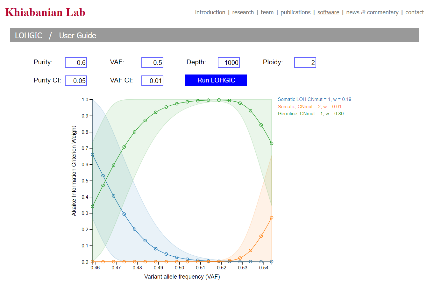Viewport: 427px width, 284px height.
Task: Open news & commentary page
Action: pyautogui.click(x=372, y=12)
